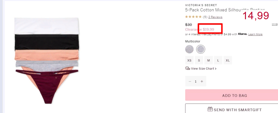
Task: Click the quantity value field
Action: 196,81
